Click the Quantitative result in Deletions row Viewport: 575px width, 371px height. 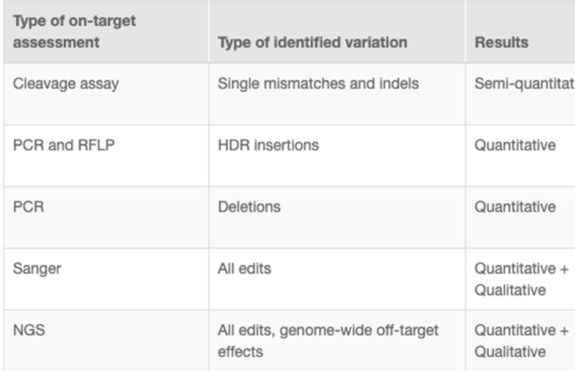point(516,207)
